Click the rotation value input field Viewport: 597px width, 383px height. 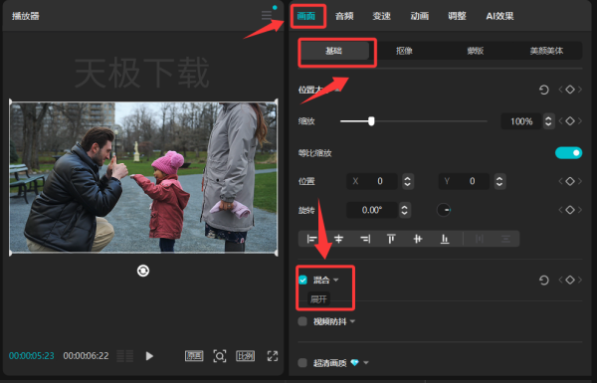point(371,210)
